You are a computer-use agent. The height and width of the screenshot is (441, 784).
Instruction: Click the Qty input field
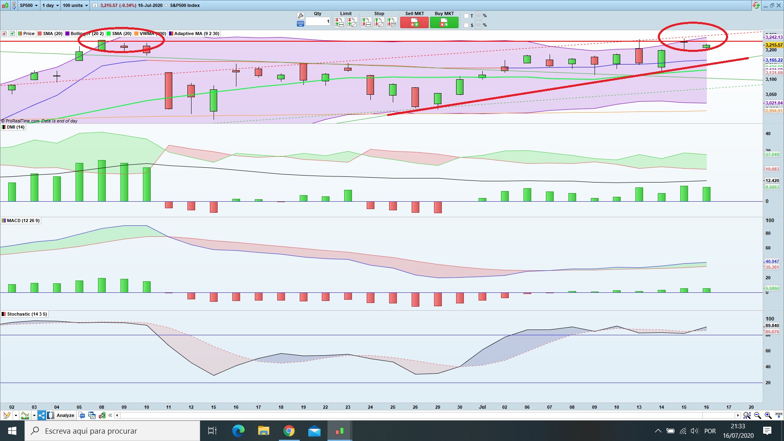click(x=318, y=21)
